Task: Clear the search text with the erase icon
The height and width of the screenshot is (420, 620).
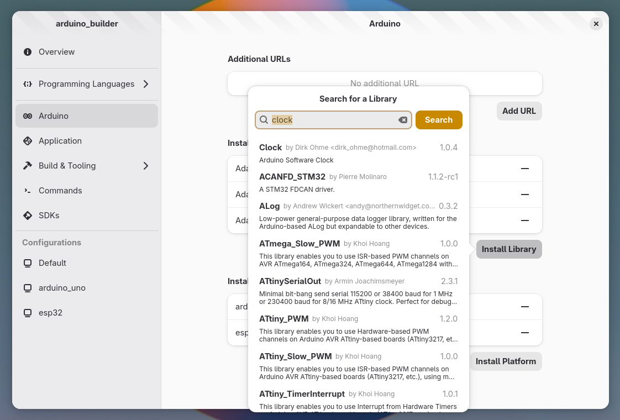Action: click(403, 120)
